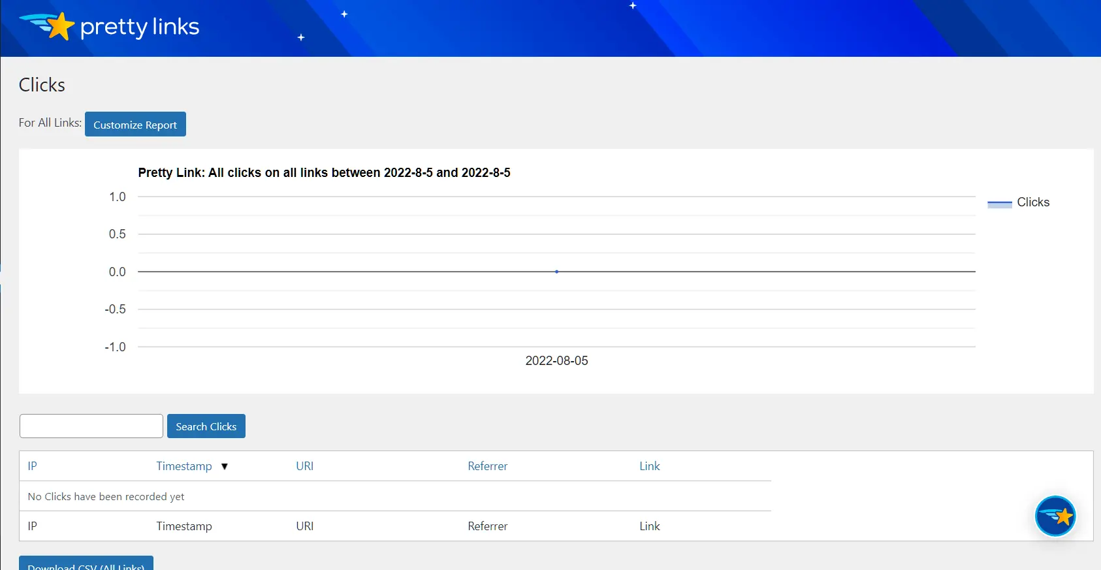Viewport: 1101px width, 570px height.
Task: Open the floating Pretty Links help badge
Action: pos(1055,516)
